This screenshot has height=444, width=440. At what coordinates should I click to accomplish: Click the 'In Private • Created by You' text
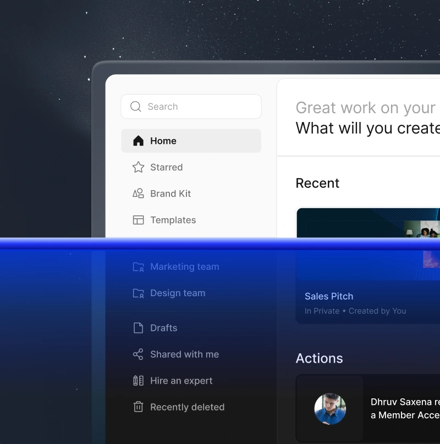pos(355,311)
